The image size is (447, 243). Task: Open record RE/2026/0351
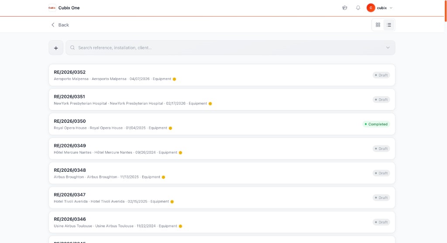coord(222,100)
